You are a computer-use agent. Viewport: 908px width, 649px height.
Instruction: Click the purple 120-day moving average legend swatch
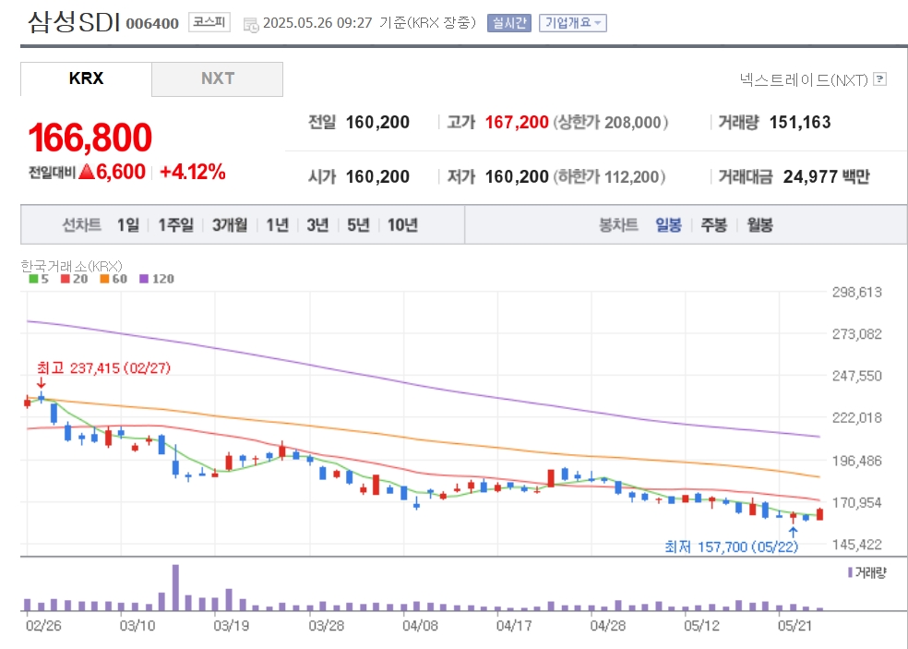(x=144, y=279)
